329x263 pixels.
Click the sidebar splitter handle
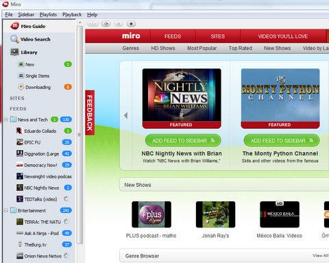tap(80, 135)
